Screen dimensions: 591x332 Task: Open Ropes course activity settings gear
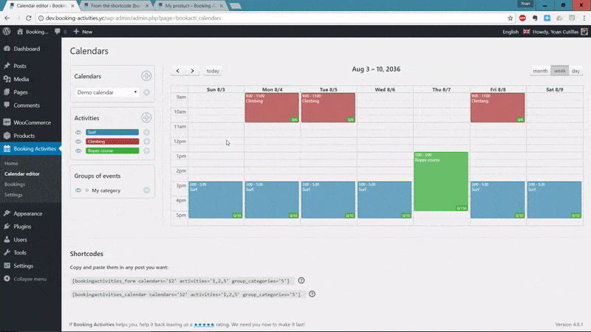(146, 151)
